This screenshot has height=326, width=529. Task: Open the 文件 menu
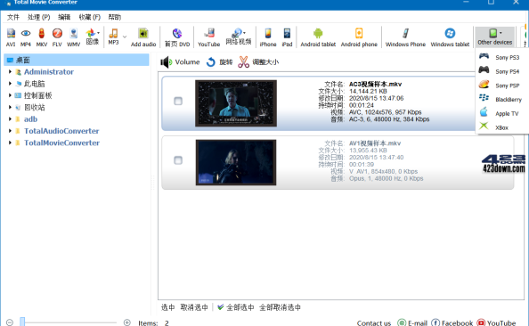coord(13,17)
